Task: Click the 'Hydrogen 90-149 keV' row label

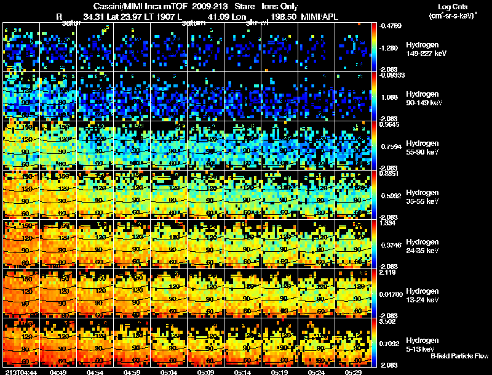Action: click(424, 99)
